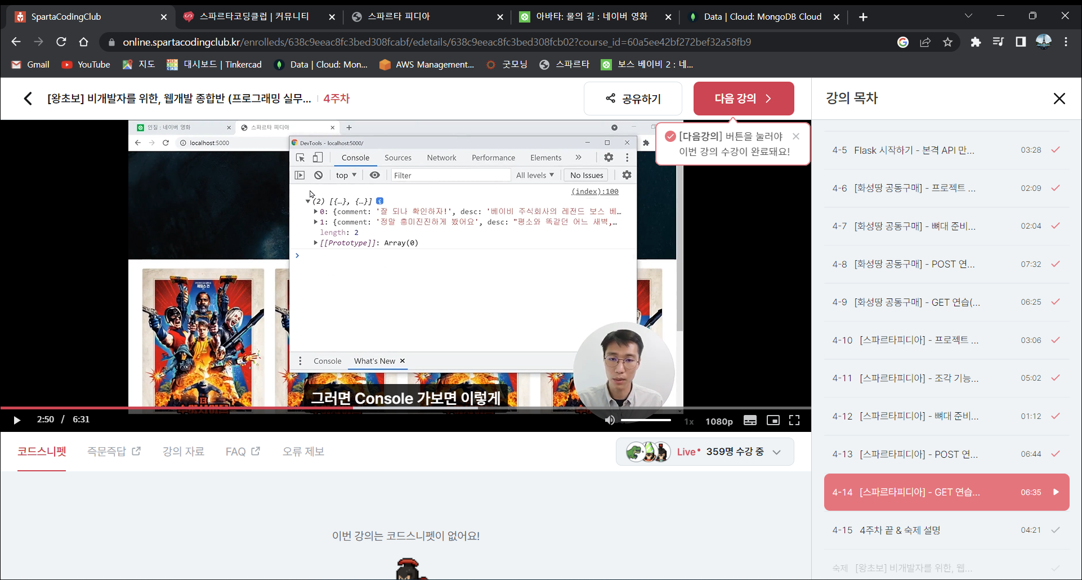
Task: Click the address bar URL
Action: click(x=437, y=42)
